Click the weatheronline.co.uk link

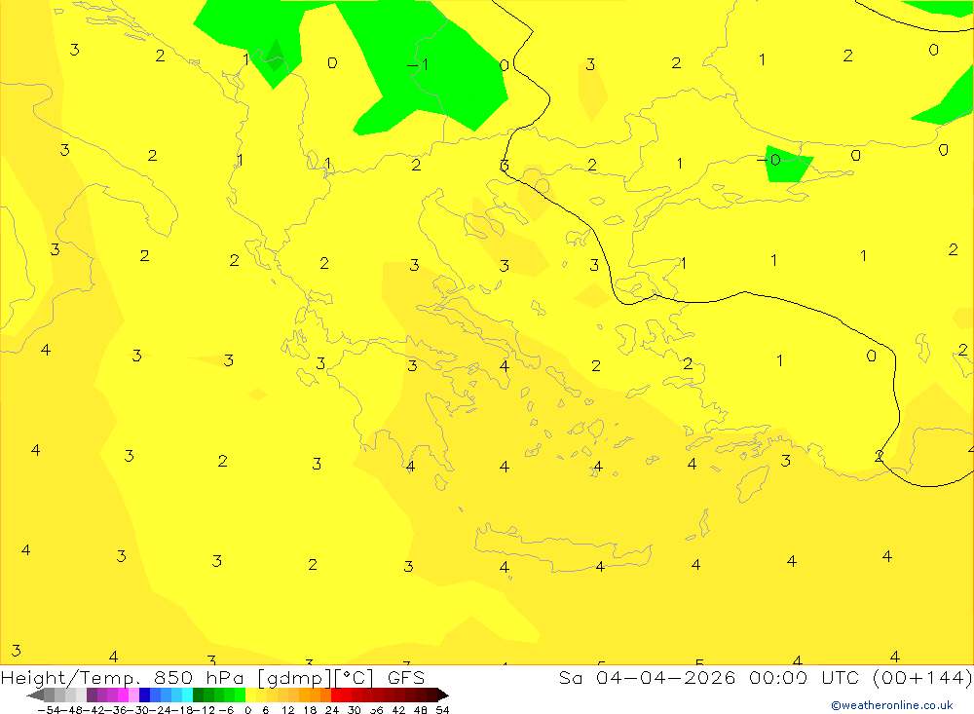tap(892, 705)
